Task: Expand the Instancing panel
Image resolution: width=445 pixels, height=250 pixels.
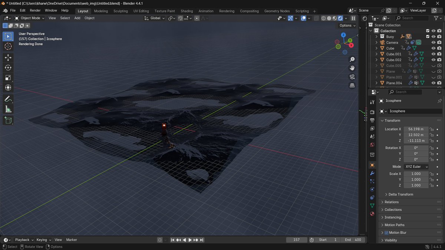Action: (392, 217)
